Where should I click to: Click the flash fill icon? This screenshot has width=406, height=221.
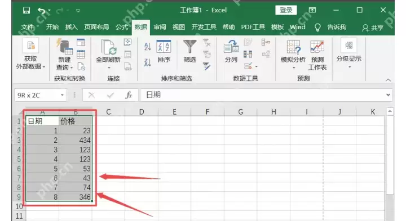pos(248,42)
